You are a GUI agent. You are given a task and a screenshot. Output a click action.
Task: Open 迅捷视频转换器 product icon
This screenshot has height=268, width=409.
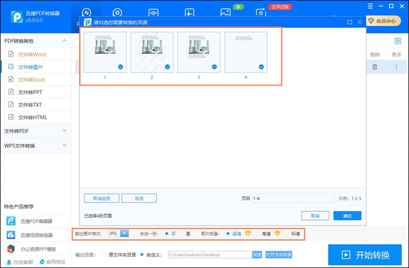tap(11, 235)
